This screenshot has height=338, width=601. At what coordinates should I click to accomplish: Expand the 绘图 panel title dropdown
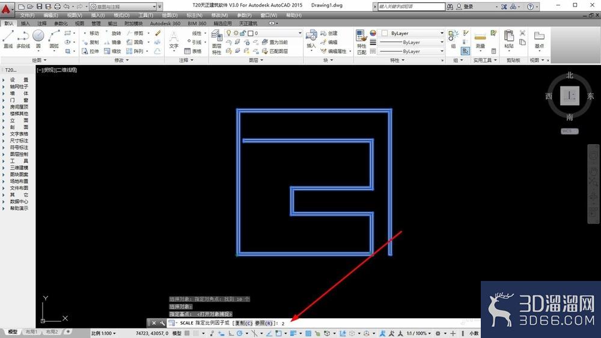click(39, 60)
